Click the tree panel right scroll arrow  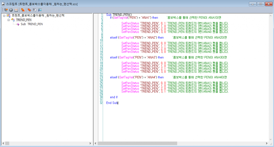90,143
